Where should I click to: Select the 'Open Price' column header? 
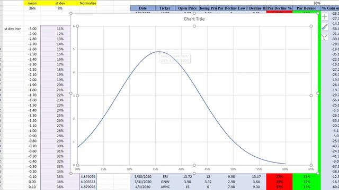click(x=187, y=8)
